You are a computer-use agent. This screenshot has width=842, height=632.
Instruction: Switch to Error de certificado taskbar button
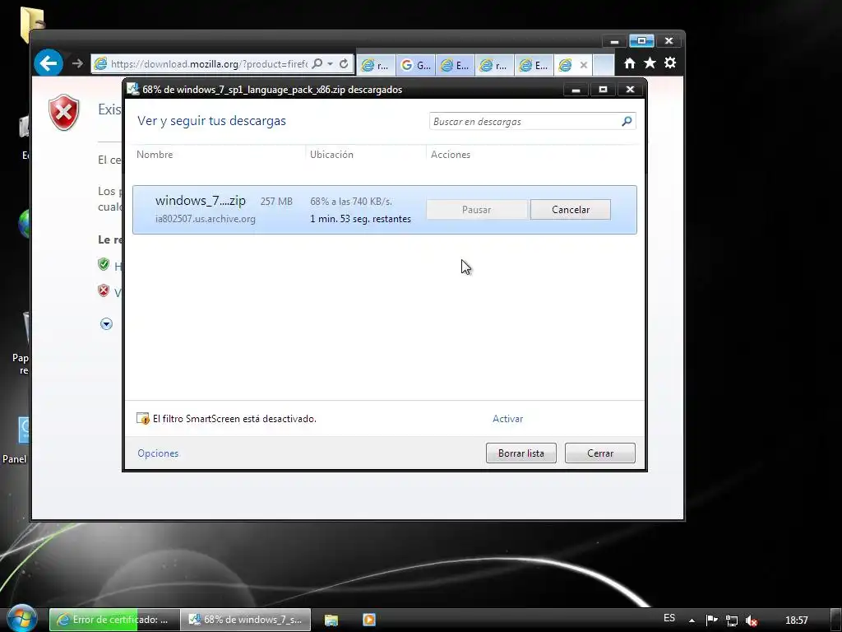point(113,620)
